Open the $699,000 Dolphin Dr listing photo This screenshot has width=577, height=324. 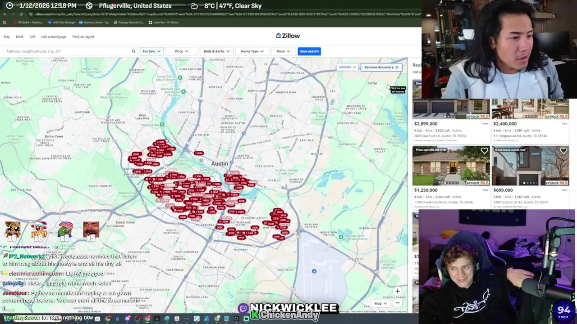click(530, 166)
